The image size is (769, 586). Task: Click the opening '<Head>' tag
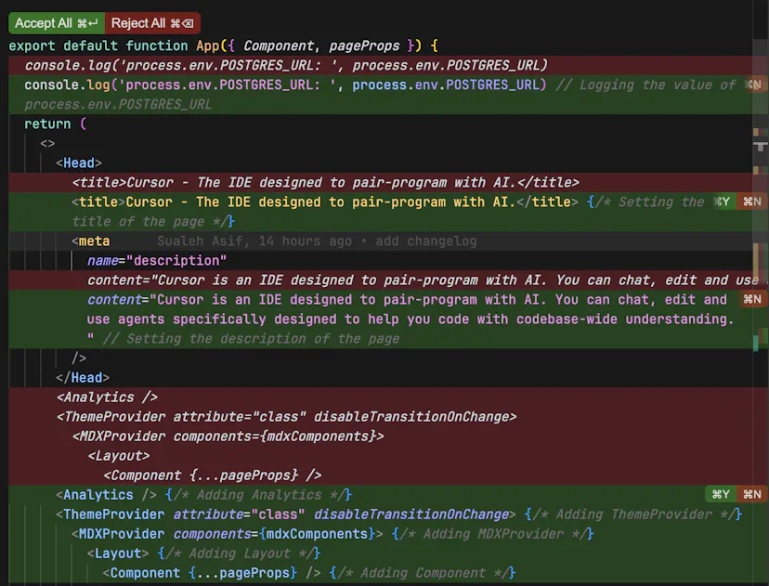[78, 163]
